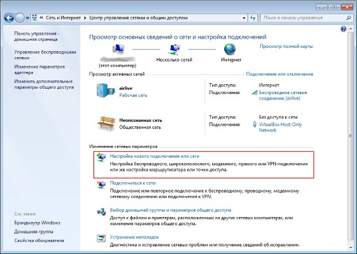Click 'Без доступа к сети' access value

tap(278, 117)
